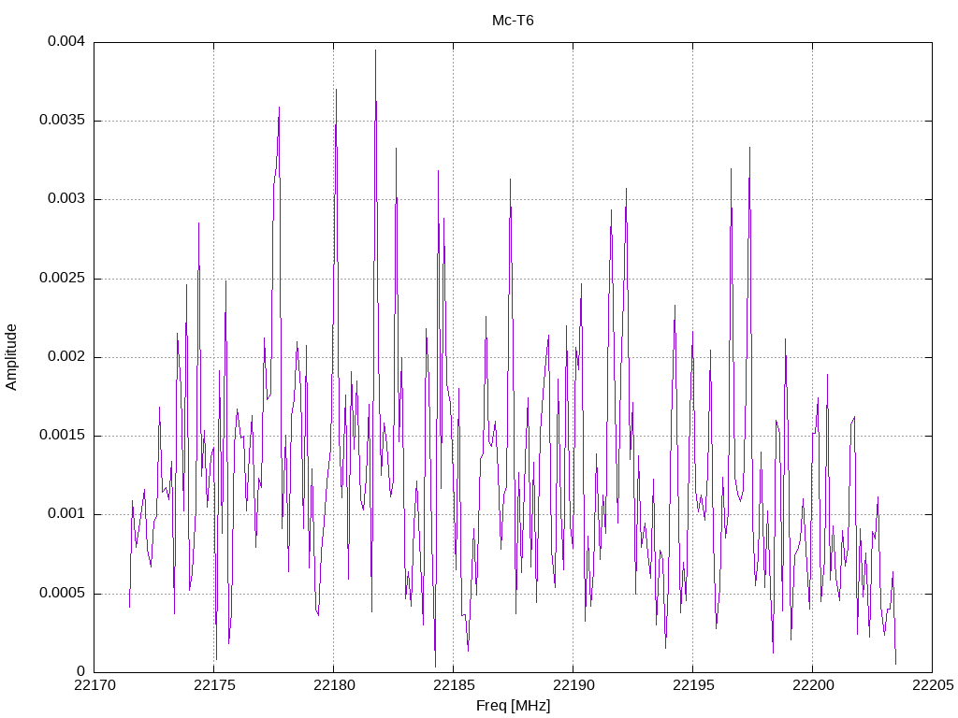Click the y-axis tick 0.002
The width and height of the screenshot is (958, 718).
[66, 356]
